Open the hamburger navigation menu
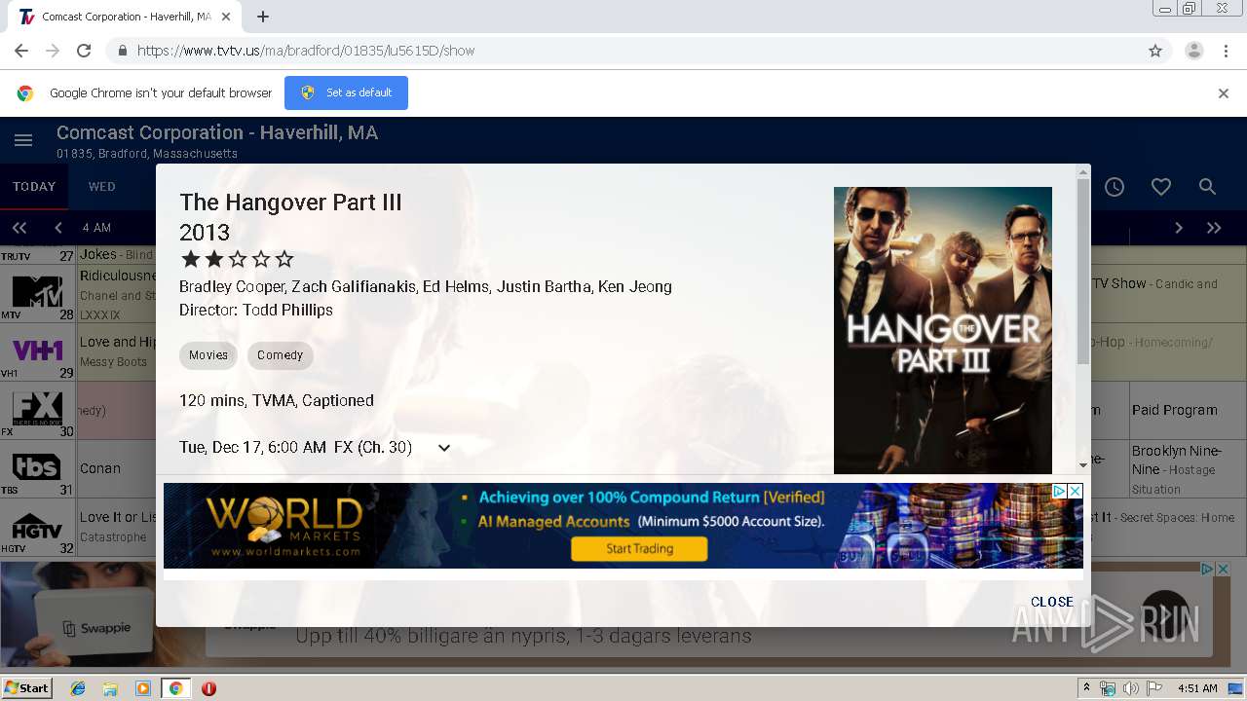 tap(23, 140)
